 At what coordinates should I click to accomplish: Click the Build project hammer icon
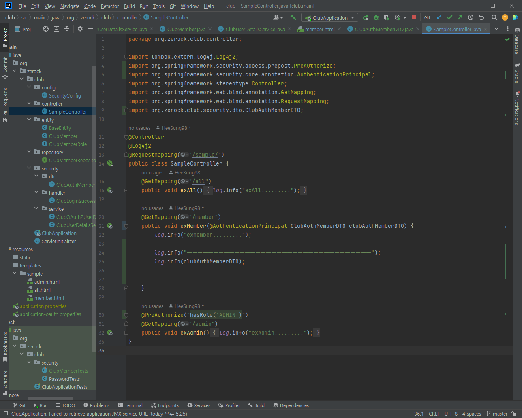point(293,17)
